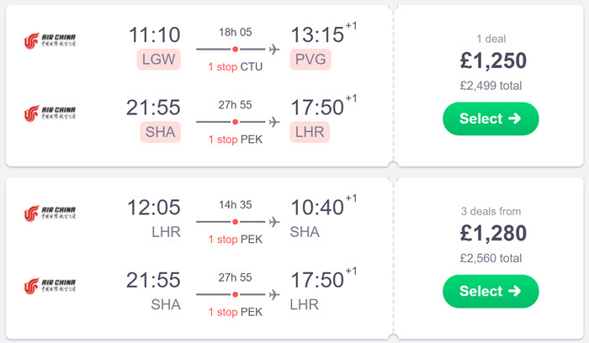This screenshot has width=589, height=343.
Task: Click Air China logo on 12:05 flight
Action: (x=50, y=214)
